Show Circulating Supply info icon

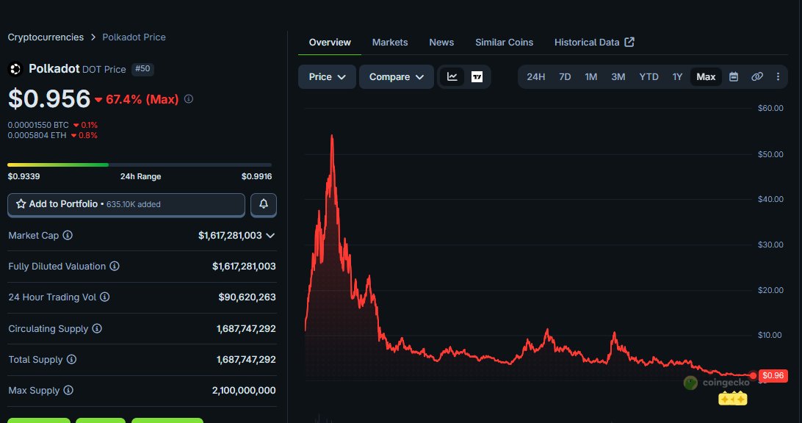tap(97, 328)
